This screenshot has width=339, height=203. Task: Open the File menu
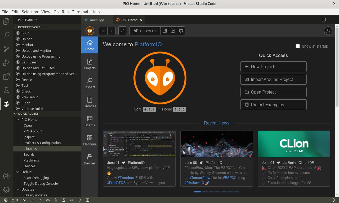pos(5,12)
